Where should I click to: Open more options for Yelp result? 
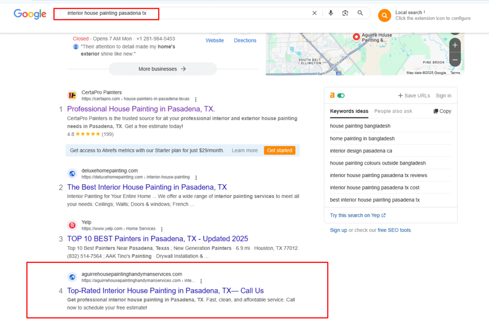click(x=161, y=229)
